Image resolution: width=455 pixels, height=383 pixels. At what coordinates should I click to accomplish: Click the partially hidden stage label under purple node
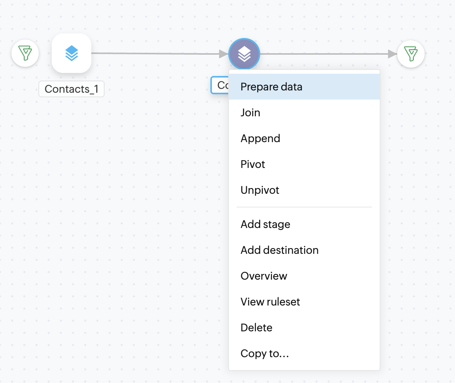click(x=220, y=85)
